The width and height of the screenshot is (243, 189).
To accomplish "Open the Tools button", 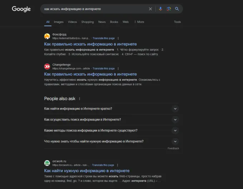I will click(177, 22).
